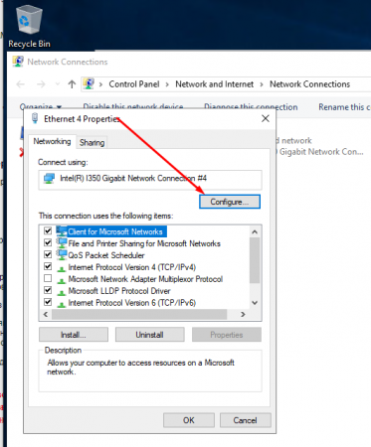Open the Recycle Bin desktop icon
371x447 pixels.
(29, 27)
